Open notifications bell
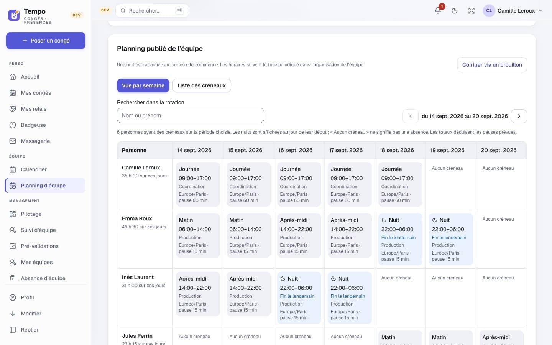The image size is (552, 345). click(x=438, y=11)
